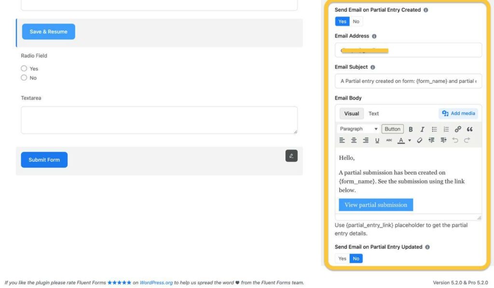Switch to the Text editor tab
494x288 pixels.
click(x=374, y=114)
